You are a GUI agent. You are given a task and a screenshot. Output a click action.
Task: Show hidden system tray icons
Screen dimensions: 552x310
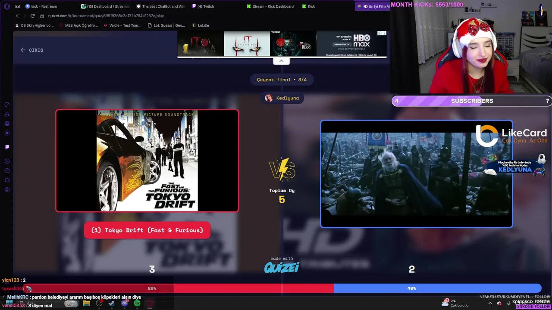click(x=490, y=303)
